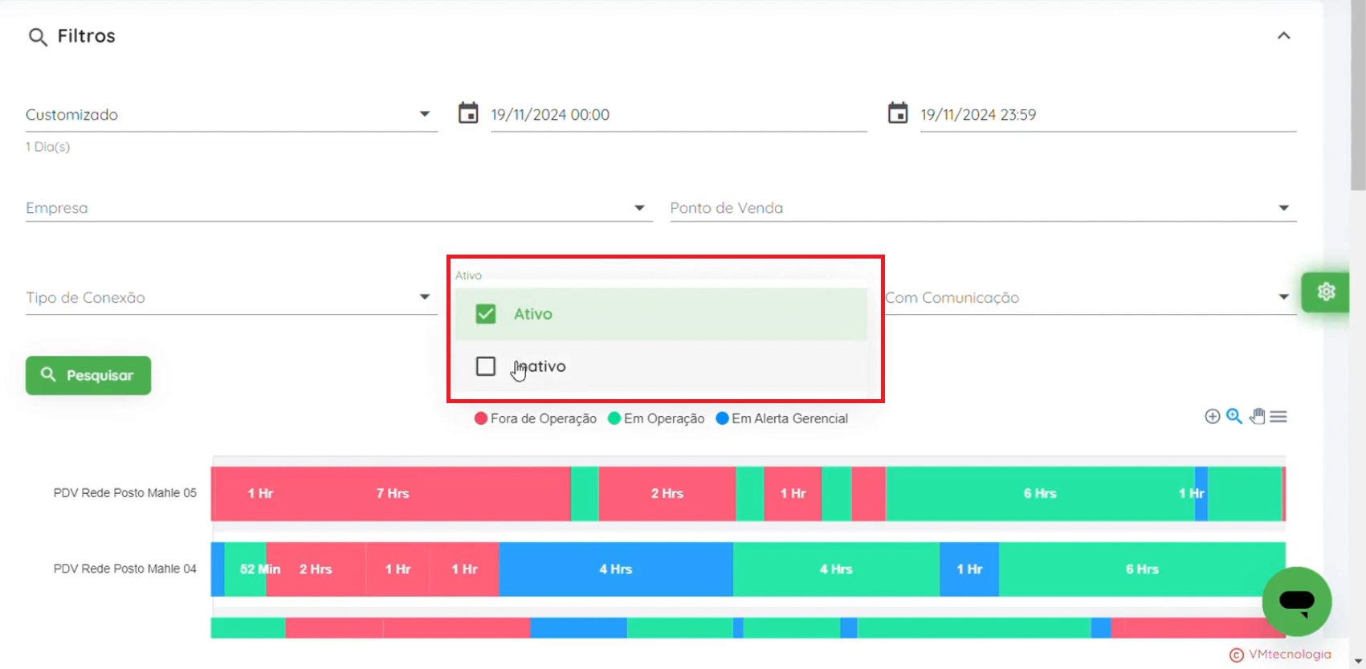
Task: Click the PDV Rede Posto Mahle 05 label
Action: (x=125, y=493)
